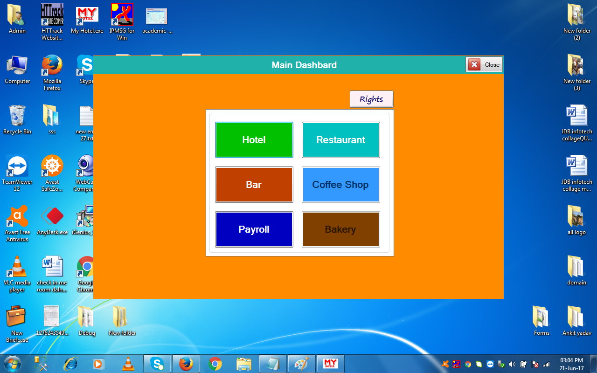
Task: Open the Hotel module
Action: click(254, 140)
